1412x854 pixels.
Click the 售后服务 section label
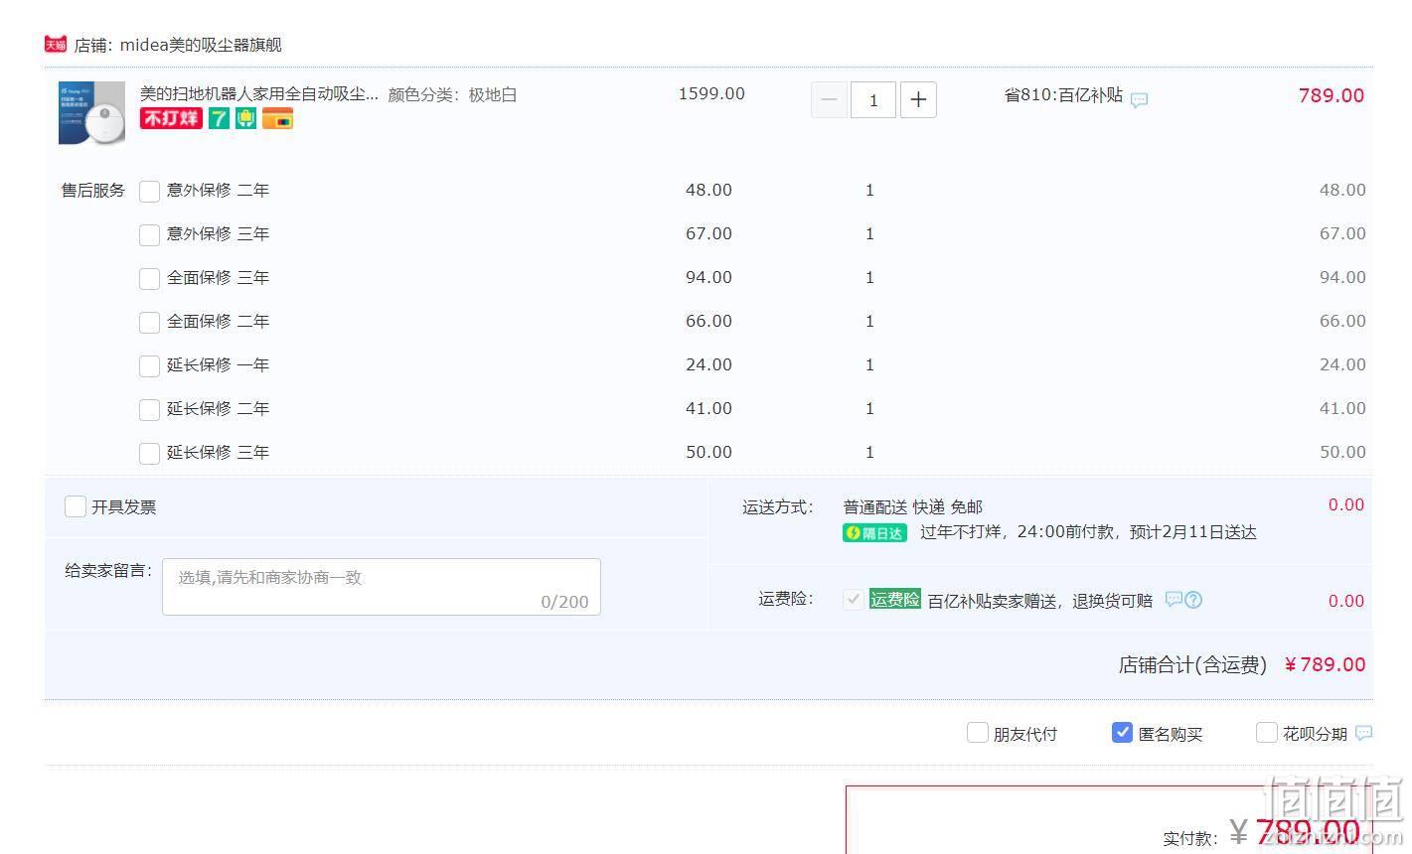point(93,191)
